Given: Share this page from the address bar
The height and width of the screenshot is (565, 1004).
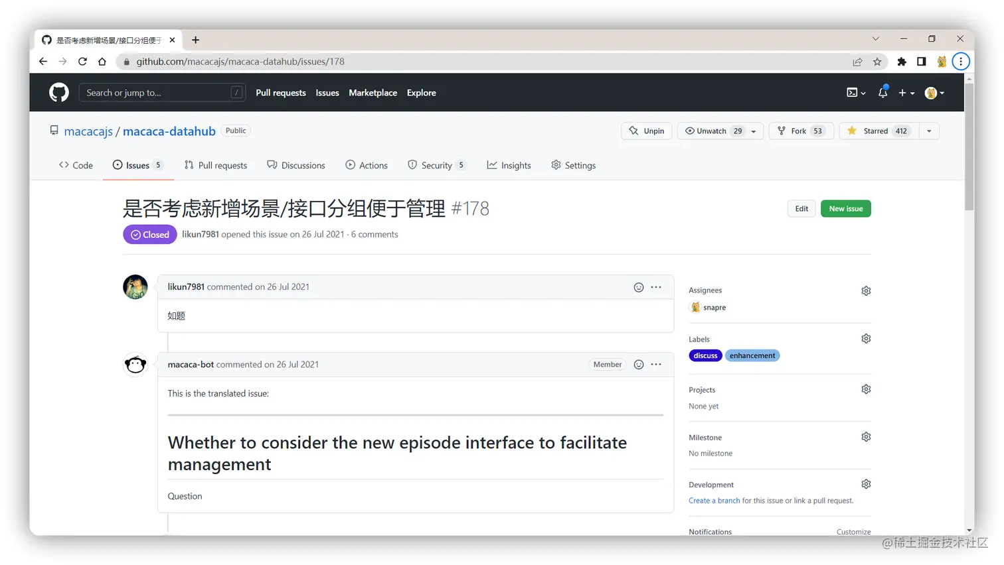Looking at the screenshot, I should click(x=857, y=62).
